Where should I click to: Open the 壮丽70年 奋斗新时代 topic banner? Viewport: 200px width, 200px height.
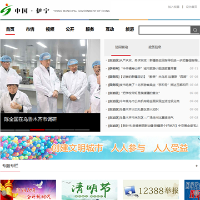coord(28,190)
